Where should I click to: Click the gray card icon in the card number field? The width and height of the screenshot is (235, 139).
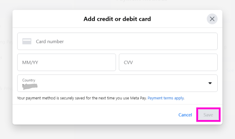tap(27, 41)
